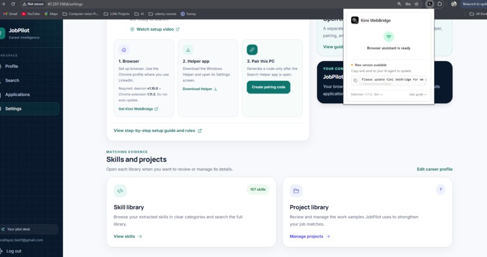Click the Skill library heading

pyautogui.click(x=129, y=207)
